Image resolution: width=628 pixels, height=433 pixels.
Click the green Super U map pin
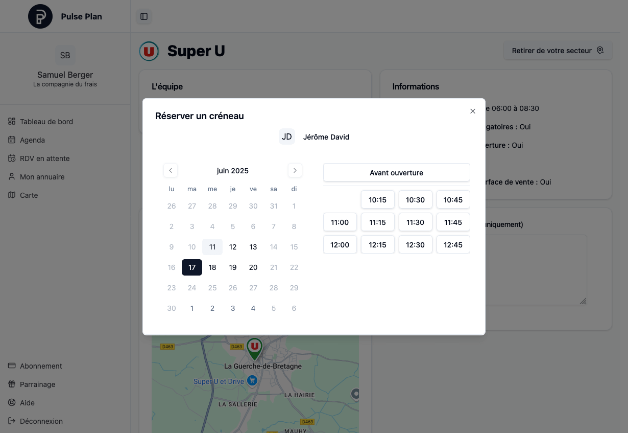coord(254,349)
